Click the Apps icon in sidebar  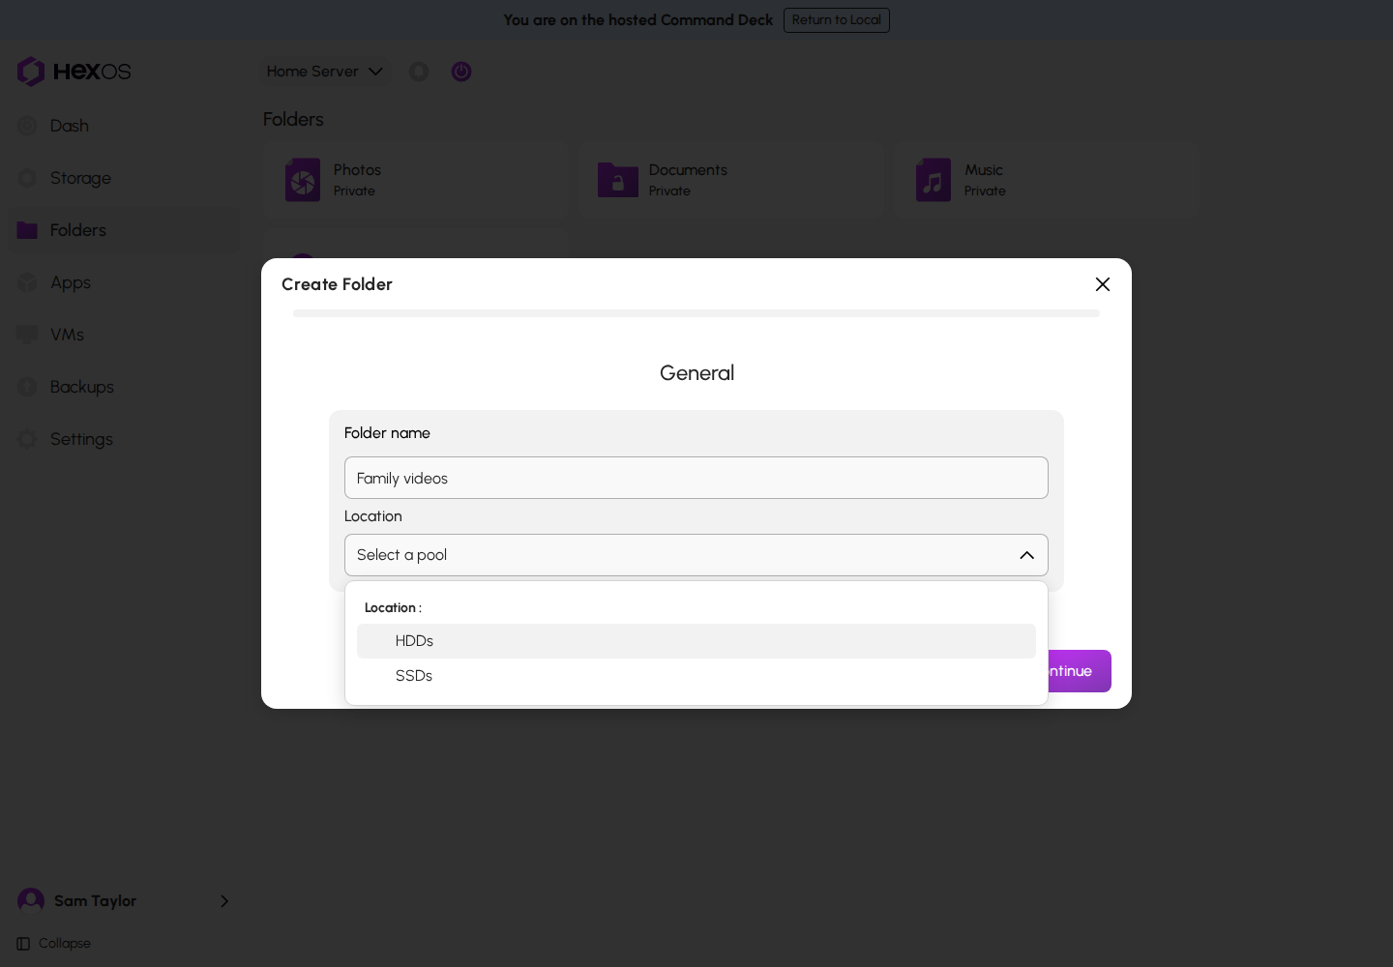pos(27,282)
